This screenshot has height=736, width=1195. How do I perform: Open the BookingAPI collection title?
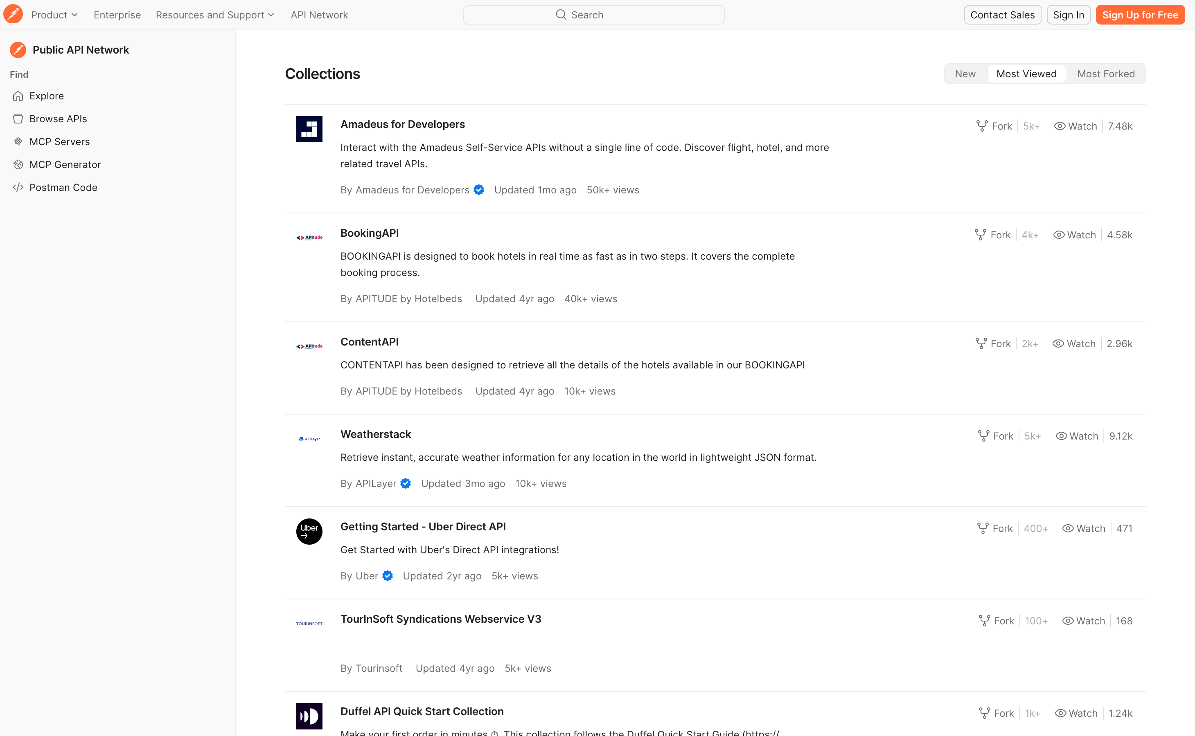pos(369,233)
